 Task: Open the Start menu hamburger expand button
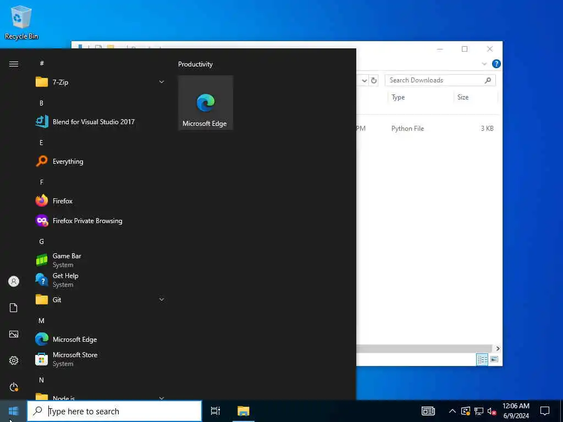pos(14,64)
